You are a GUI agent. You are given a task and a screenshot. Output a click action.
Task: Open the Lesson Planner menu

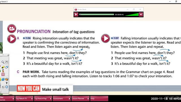point(80,99)
